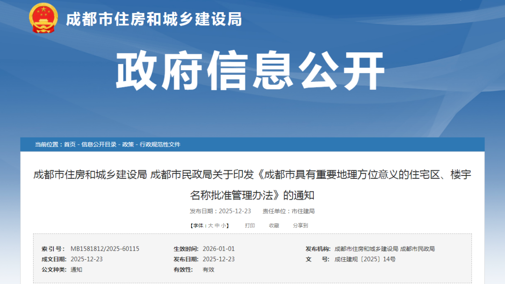Click the document number 成住建规〔2025〕14号
The image size is (505, 284).
pos(365,259)
